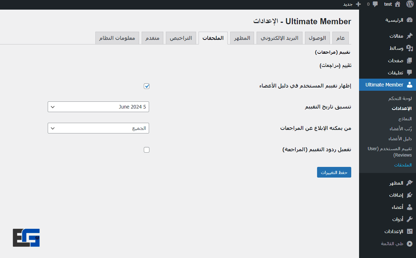Switch to the عام (General) tab
The width and height of the screenshot is (416, 258).
point(340,38)
